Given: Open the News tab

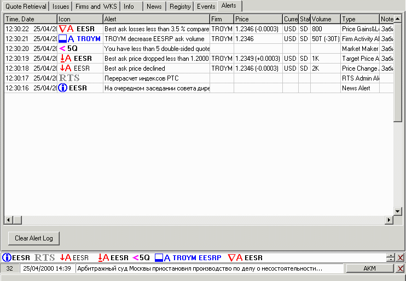Looking at the screenshot, I should point(154,7).
